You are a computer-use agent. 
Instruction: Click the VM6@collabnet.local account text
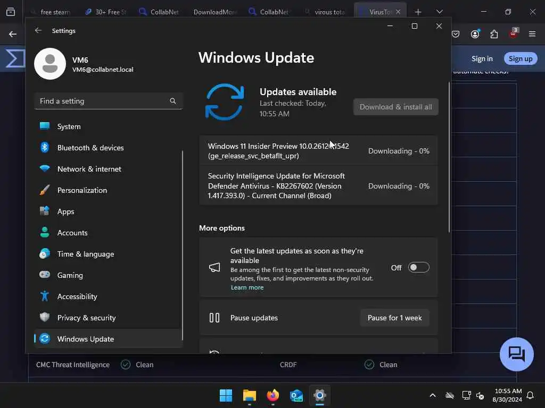coord(103,70)
